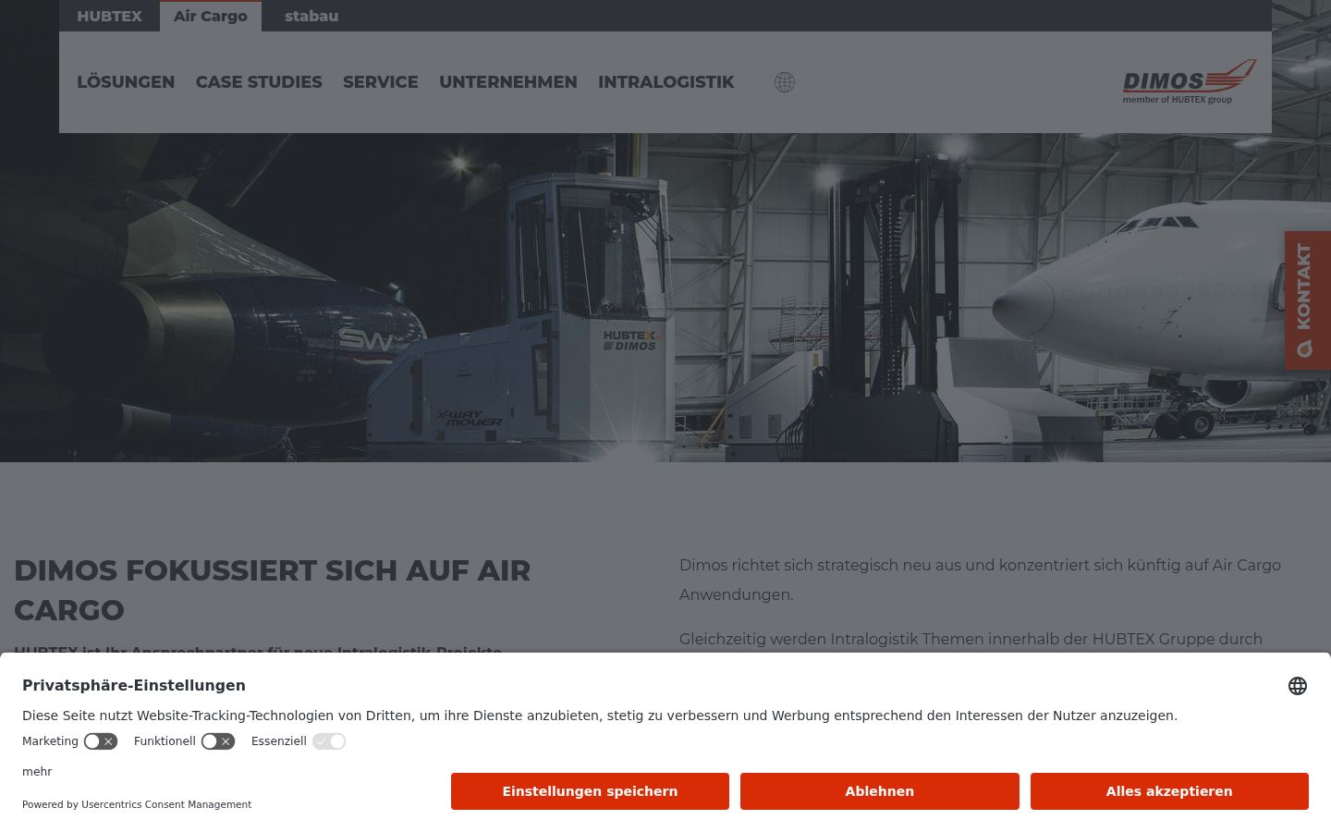The width and height of the screenshot is (1331, 832).
Task: Toggle the Funktionell consent switch
Action: (x=218, y=741)
